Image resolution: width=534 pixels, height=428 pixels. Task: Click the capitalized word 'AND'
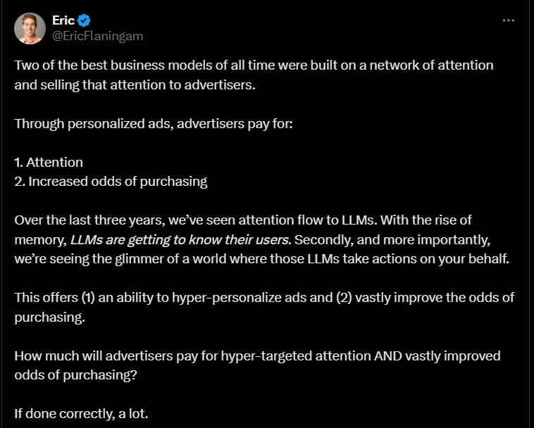tap(388, 356)
